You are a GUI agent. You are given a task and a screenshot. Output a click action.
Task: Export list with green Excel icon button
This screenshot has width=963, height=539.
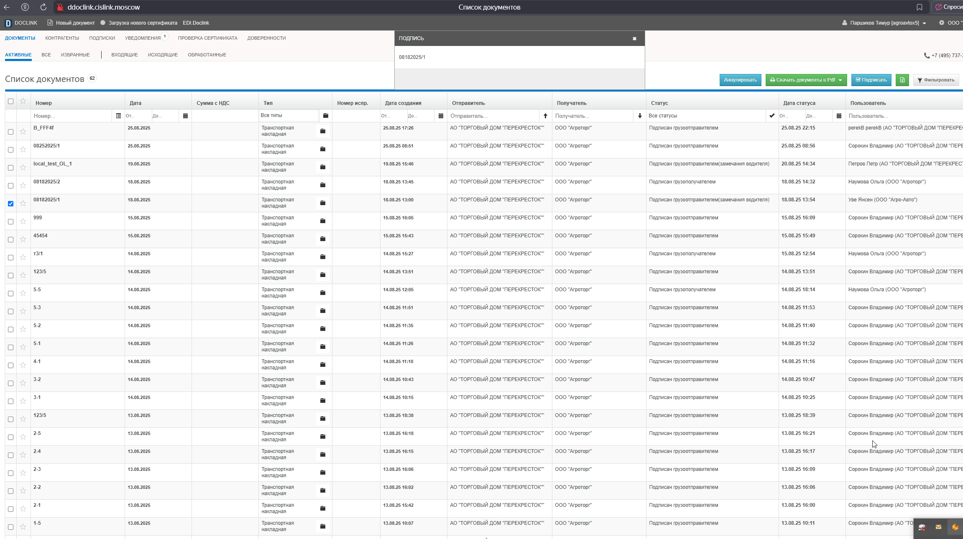click(902, 80)
